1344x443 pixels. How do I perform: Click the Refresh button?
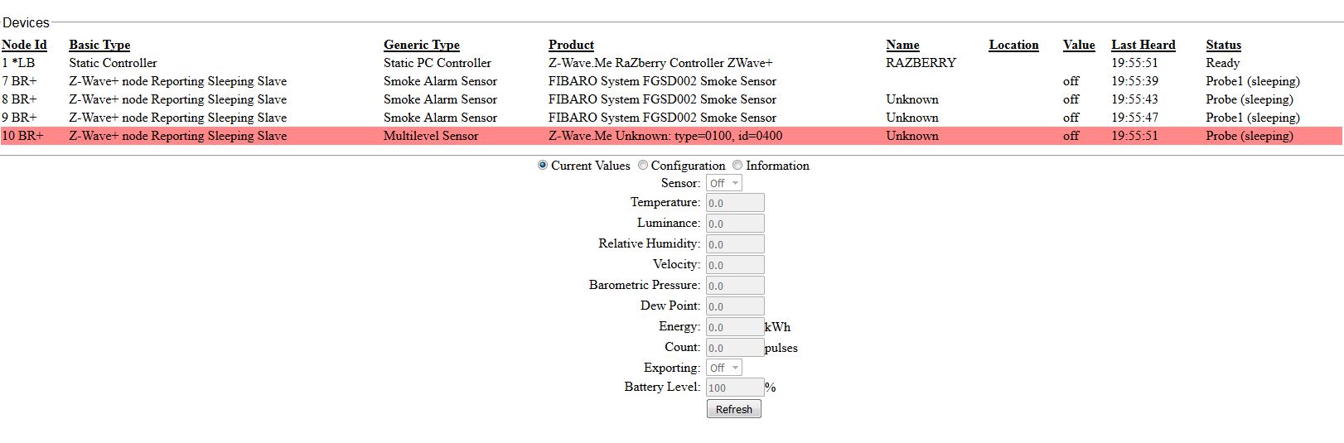tap(733, 409)
